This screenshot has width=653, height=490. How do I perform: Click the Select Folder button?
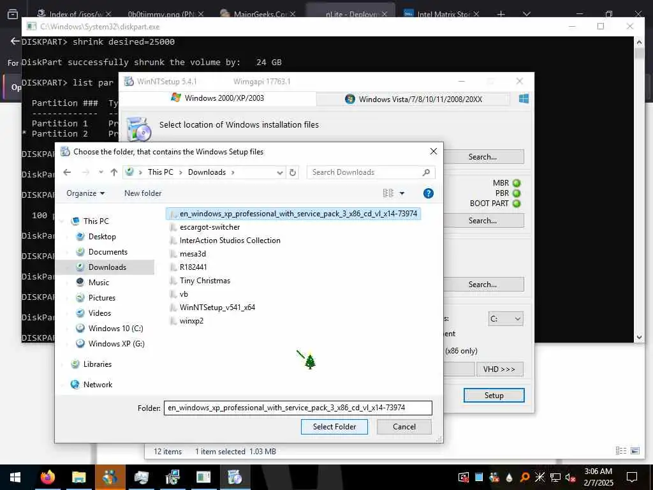point(334,427)
